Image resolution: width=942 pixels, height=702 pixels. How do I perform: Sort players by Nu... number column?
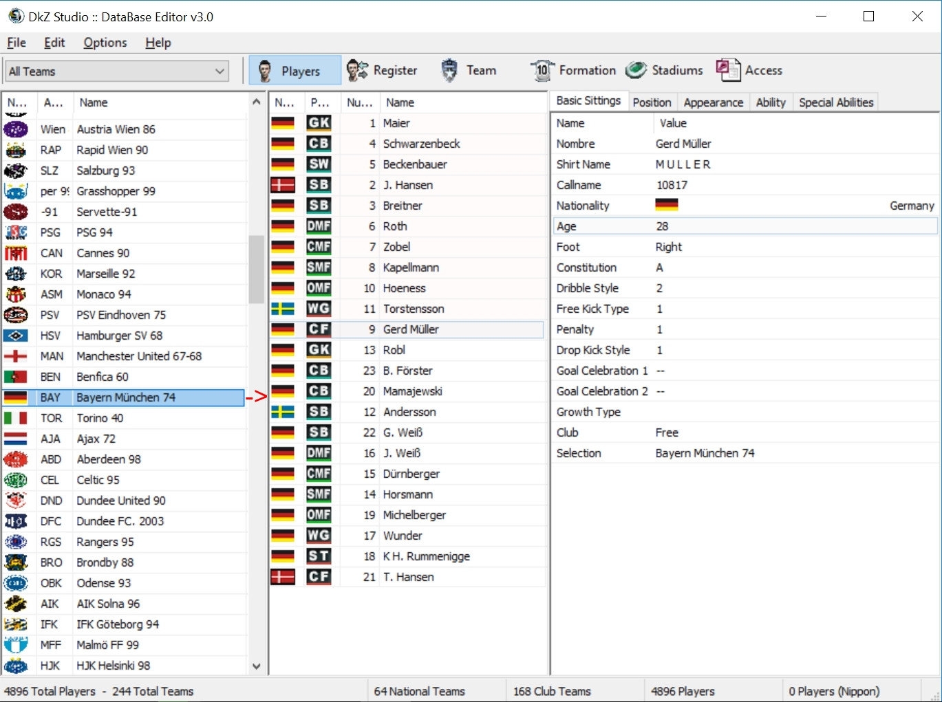pos(360,102)
